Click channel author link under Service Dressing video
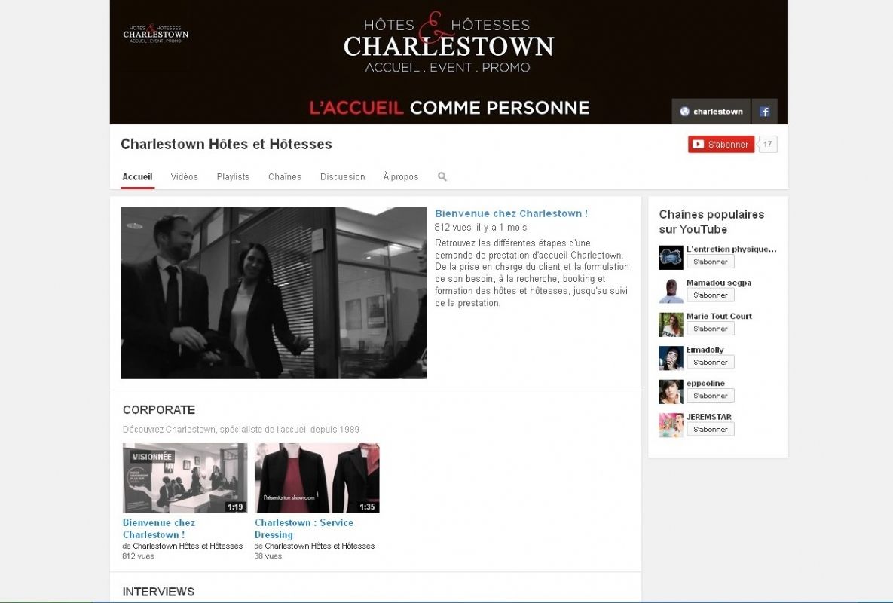This screenshot has width=893, height=603. click(x=320, y=546)
